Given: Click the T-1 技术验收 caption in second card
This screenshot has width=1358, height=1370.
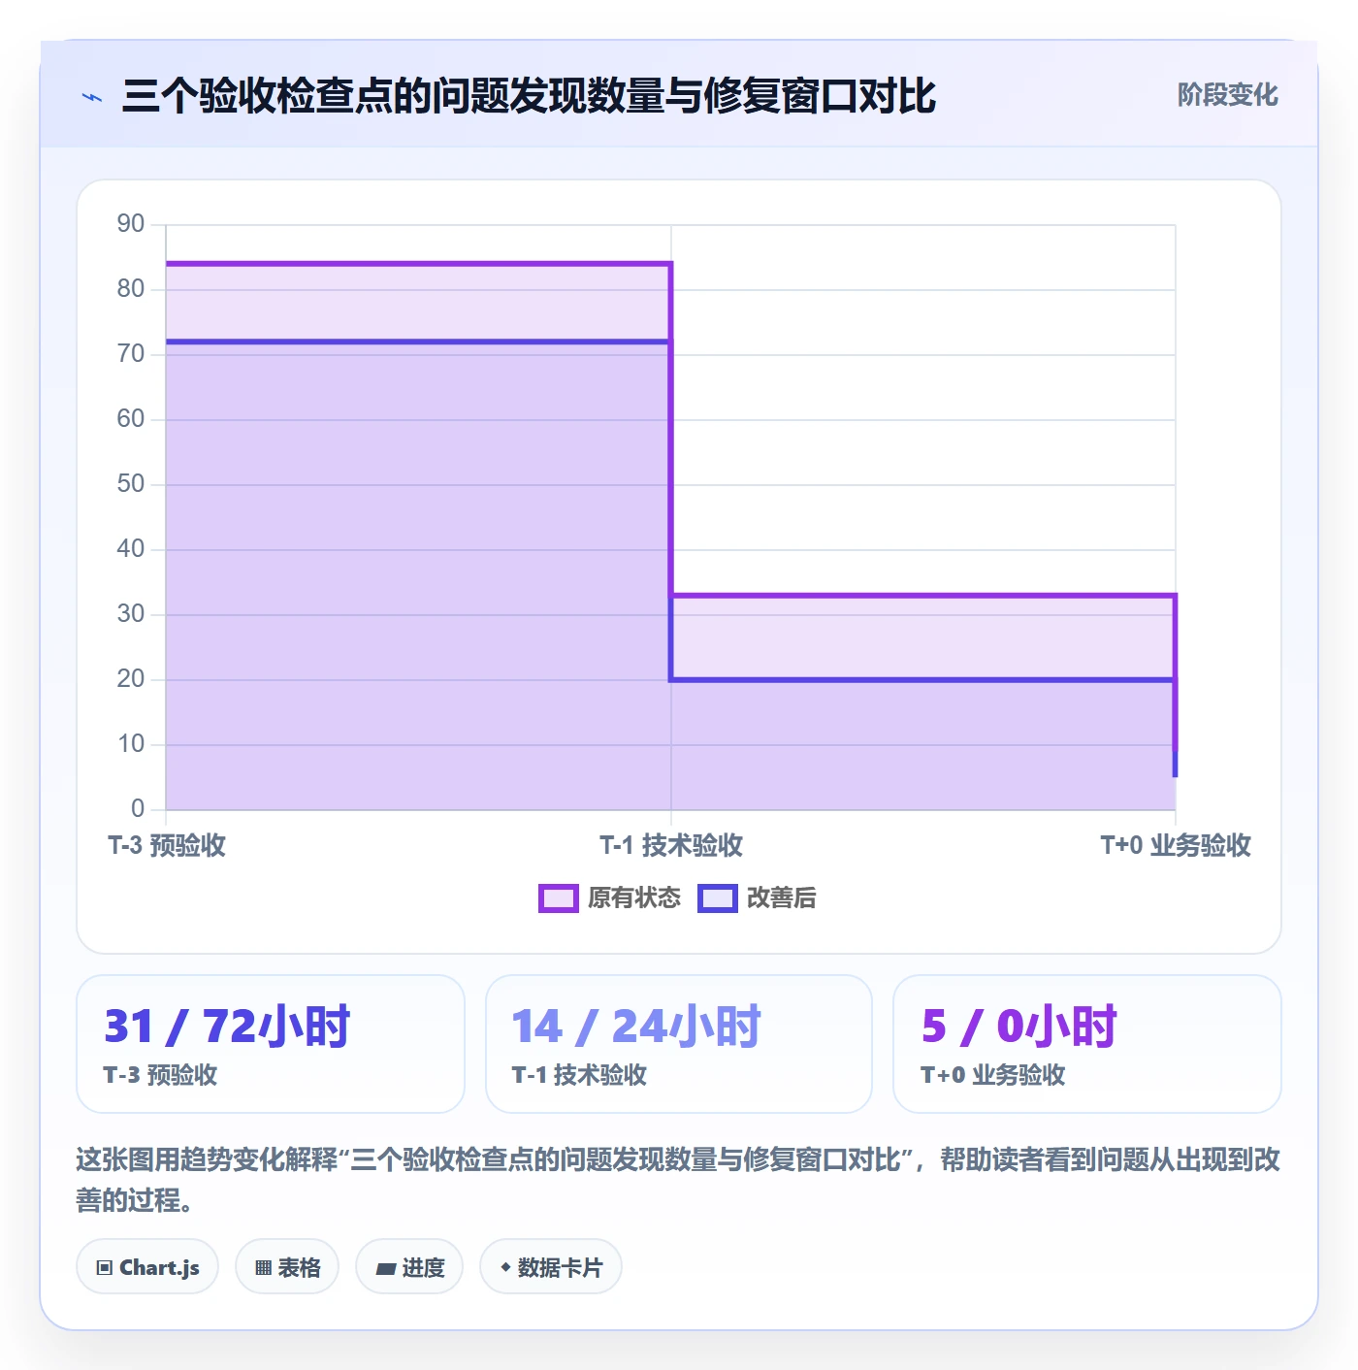Looking at the screenshot, I should [580, 1075].
